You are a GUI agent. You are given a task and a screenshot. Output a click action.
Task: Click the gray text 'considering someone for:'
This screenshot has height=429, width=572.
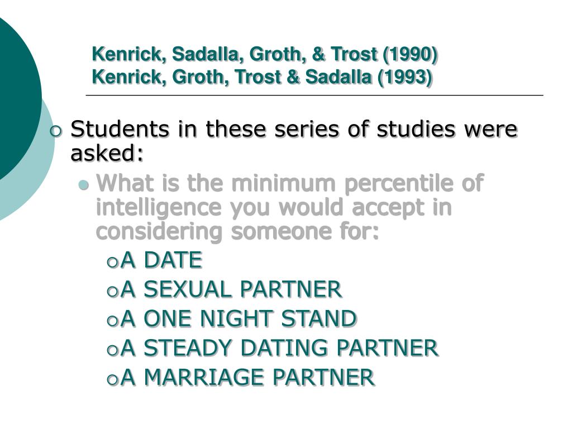tap(237, 231)
